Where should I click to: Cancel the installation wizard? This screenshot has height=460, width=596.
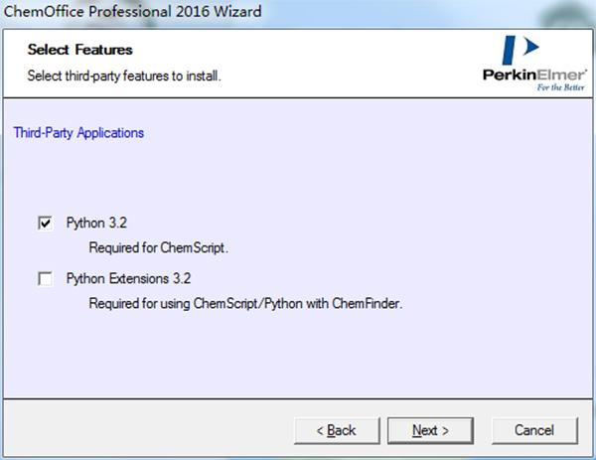[534, 431]
